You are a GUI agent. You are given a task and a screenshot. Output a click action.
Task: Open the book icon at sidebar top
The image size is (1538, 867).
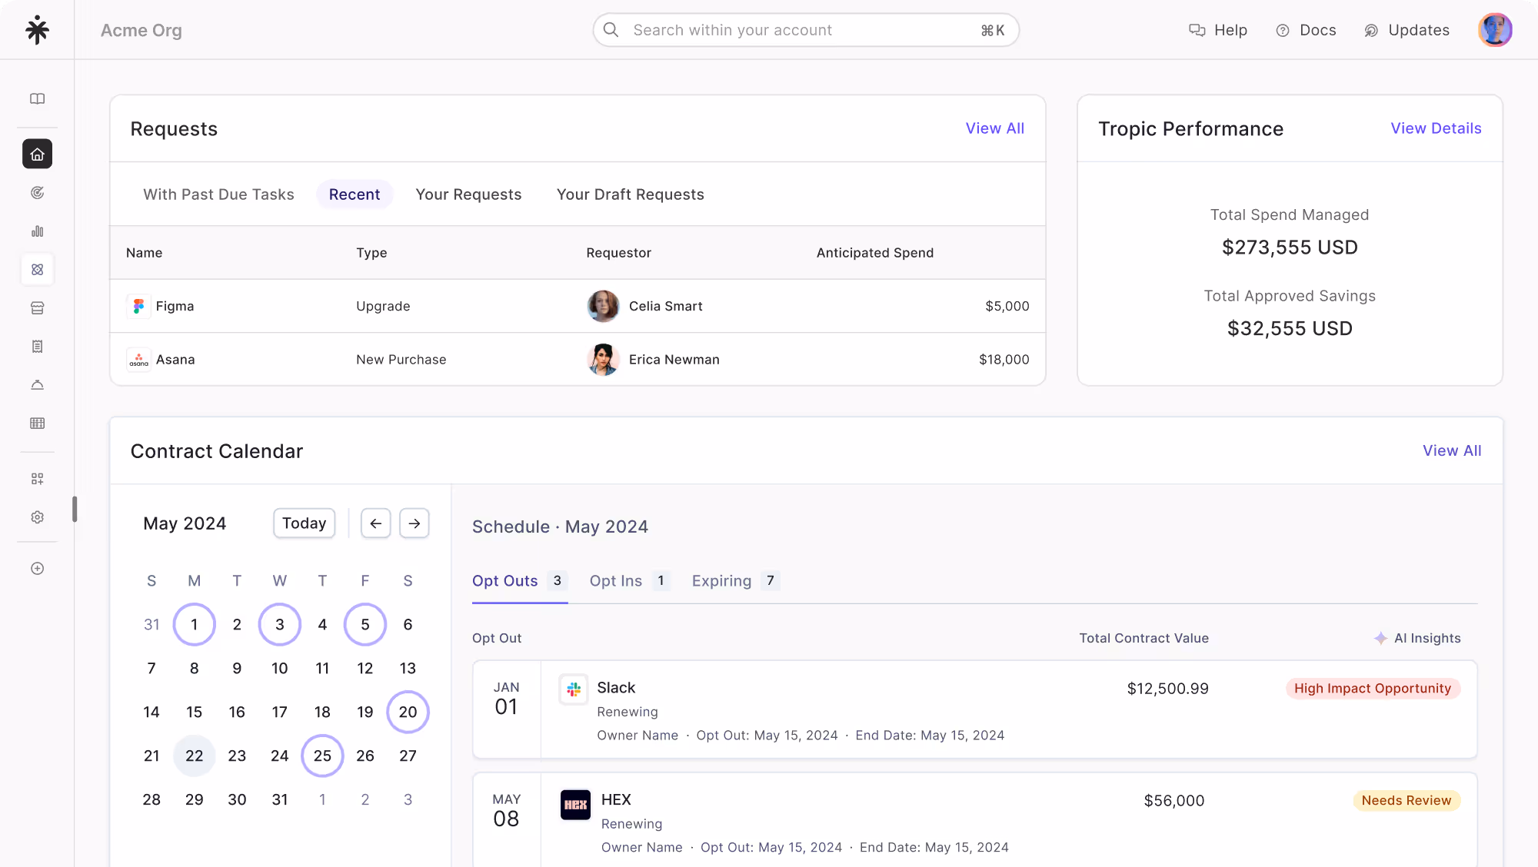click(x=37, y=98)
